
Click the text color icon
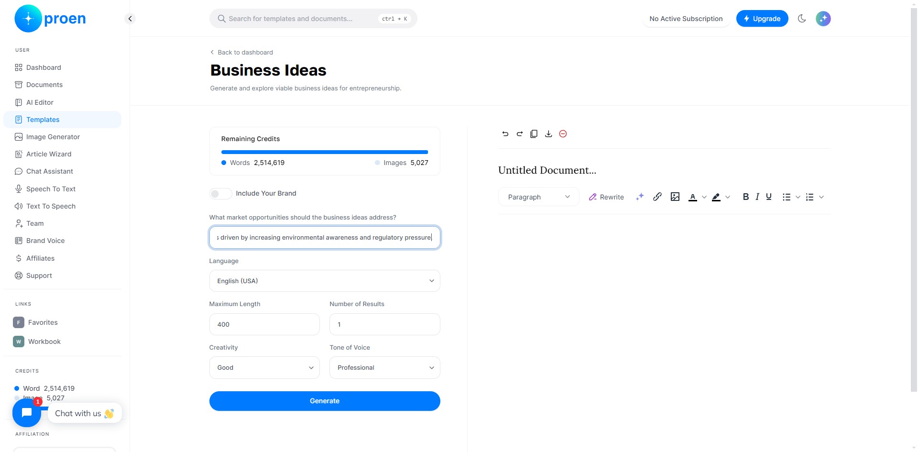point(693,197)
